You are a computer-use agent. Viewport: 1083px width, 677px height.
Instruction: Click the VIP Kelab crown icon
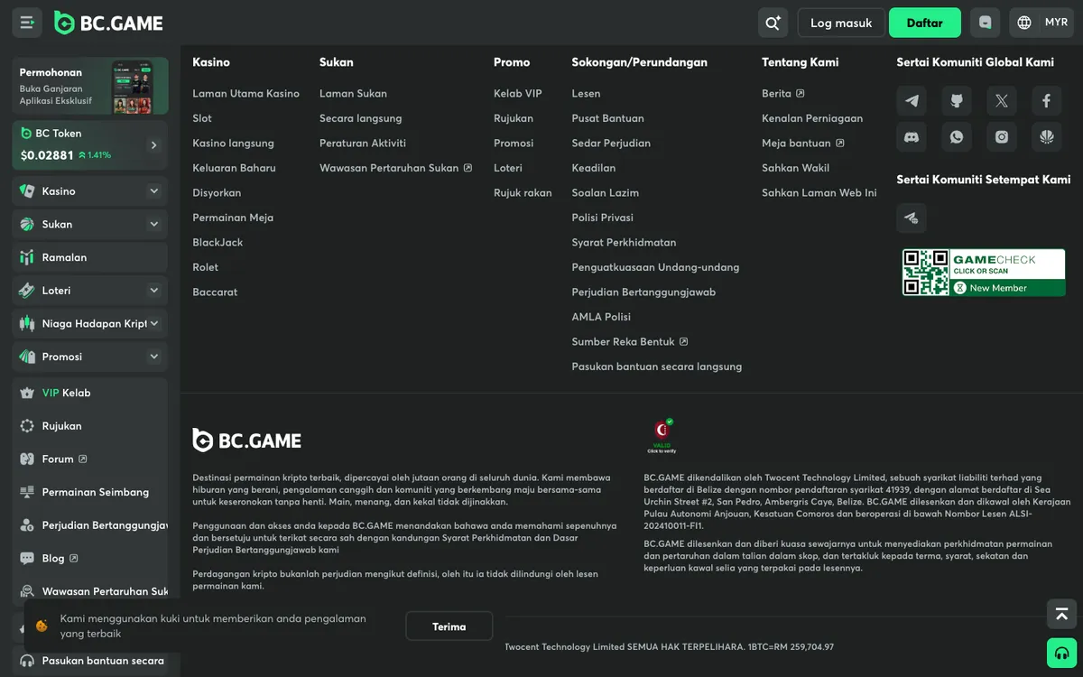[x=27, y=393]
